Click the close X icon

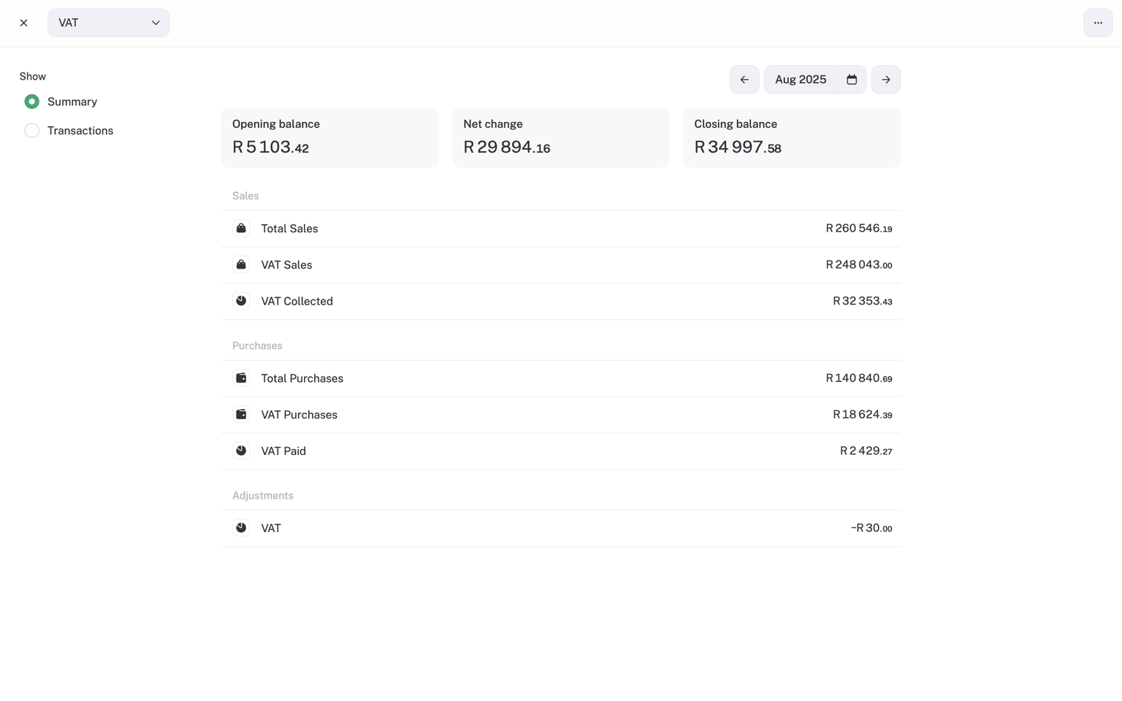(23, 23)
